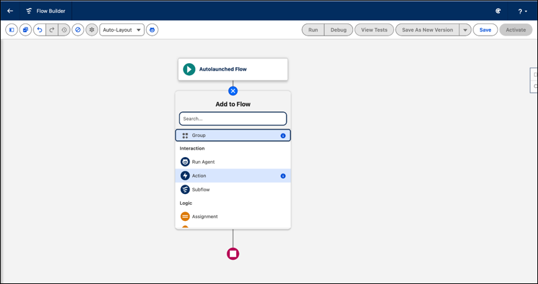This screenshot has height=284, width=538.
Task: Click the Flow Builder logo icon
Action: tap(29, 11)
